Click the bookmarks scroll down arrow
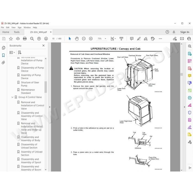This screenshot has height=193, width=193. (x=45, y=170)
